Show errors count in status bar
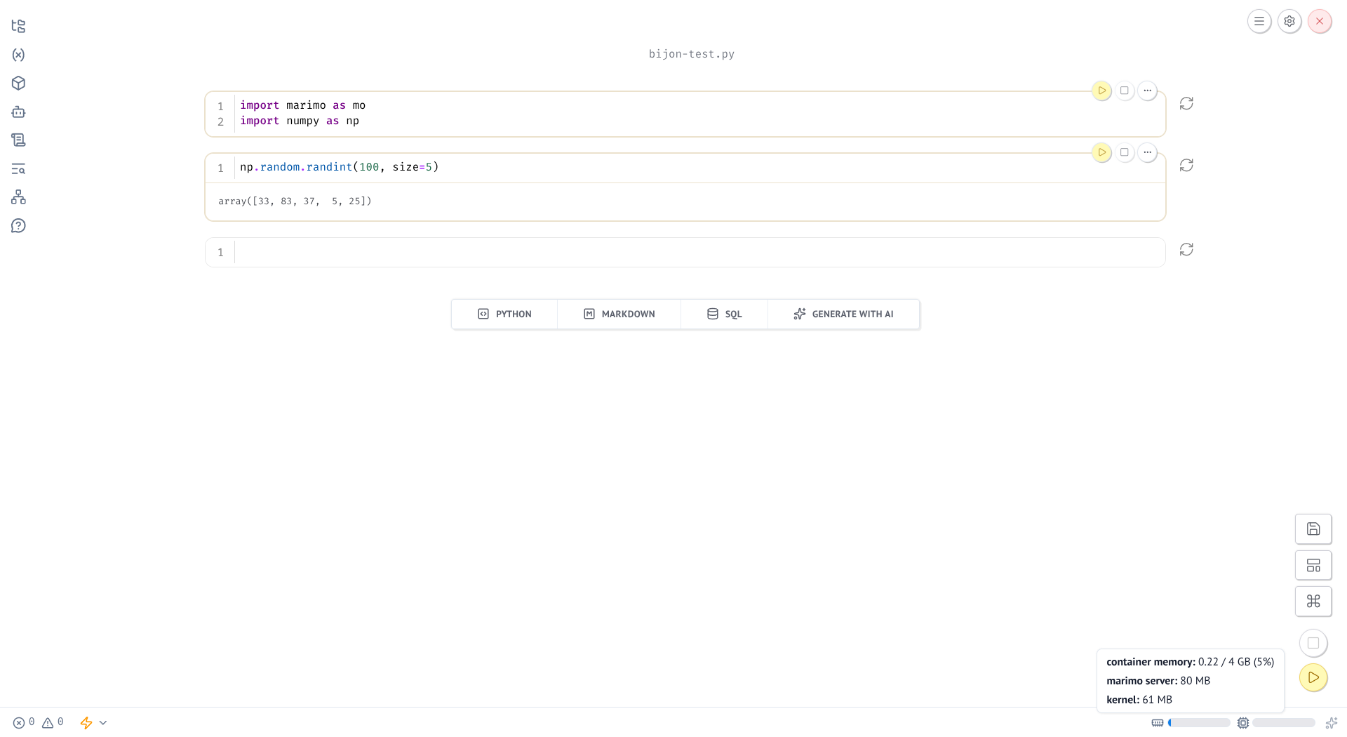The width and height of the screenshot is (1347, 737). click(x=24, y=722)
